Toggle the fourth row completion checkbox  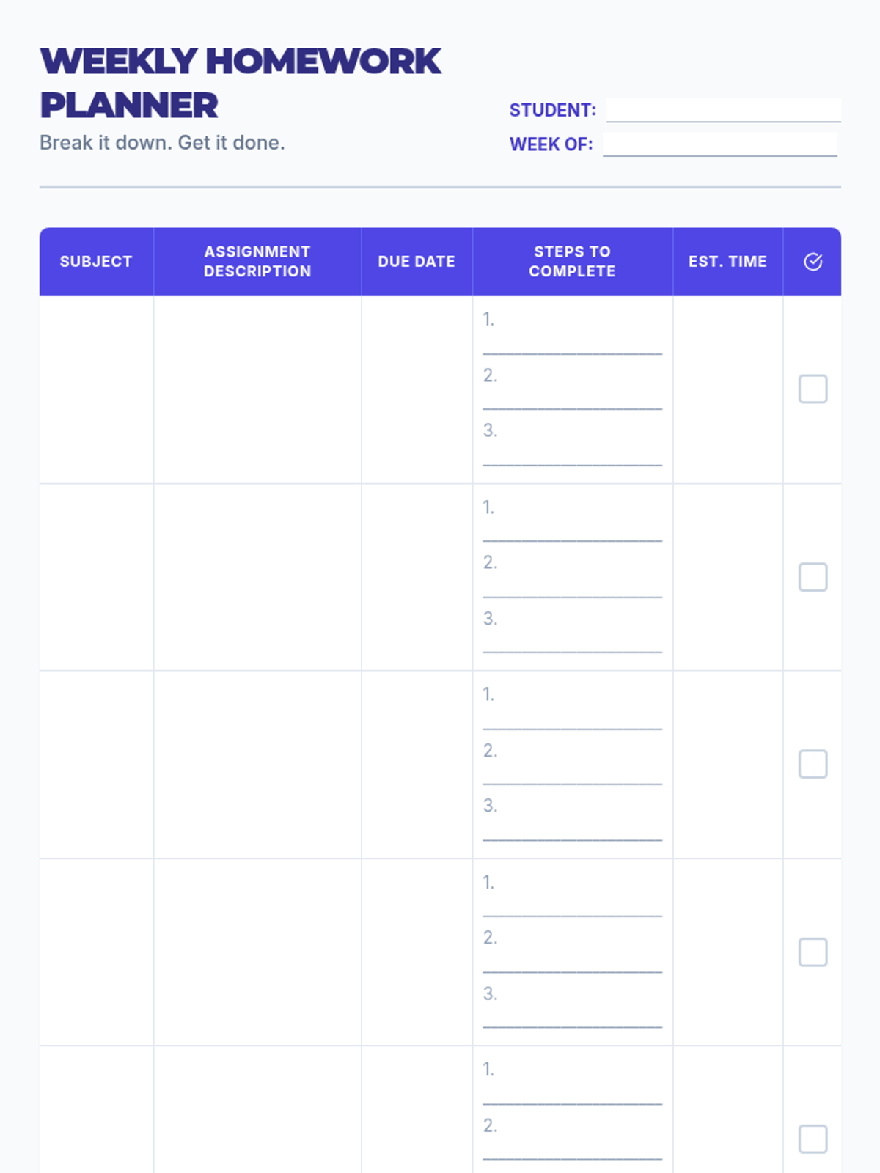(813, 952)
